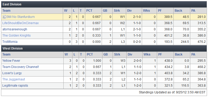Select the Loser's Lurgy team link
Image resolution: width=208 pixels, height=97 pixels.
(x=12, y=73)
